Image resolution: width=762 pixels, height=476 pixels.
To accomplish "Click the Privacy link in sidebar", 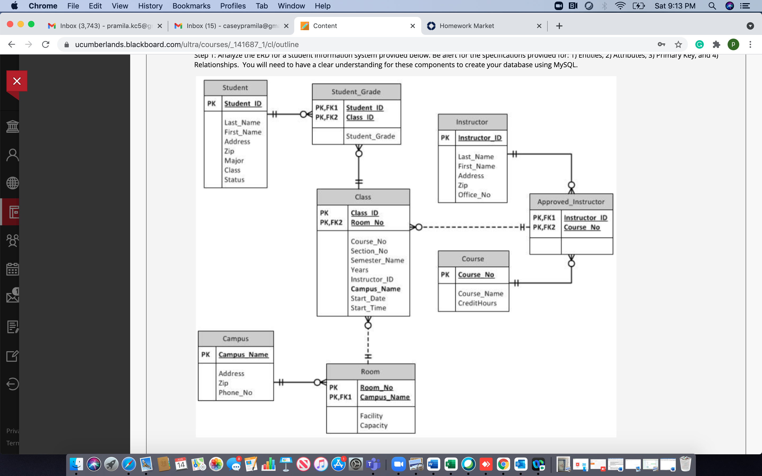I will (x=13, y=431).
